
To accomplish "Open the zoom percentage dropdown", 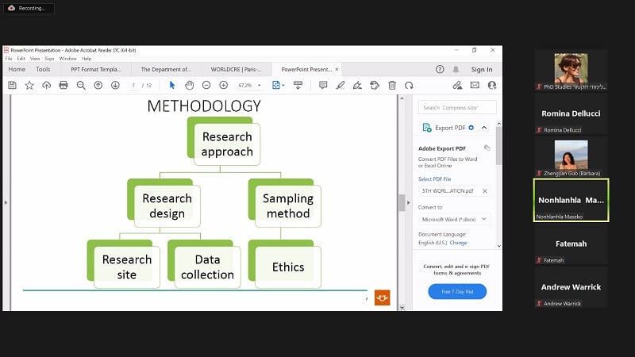I will pyautogui.click(x=259, y=85).
